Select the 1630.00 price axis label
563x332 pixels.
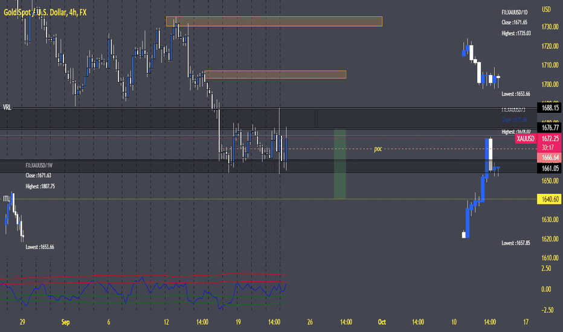(550, 220)
